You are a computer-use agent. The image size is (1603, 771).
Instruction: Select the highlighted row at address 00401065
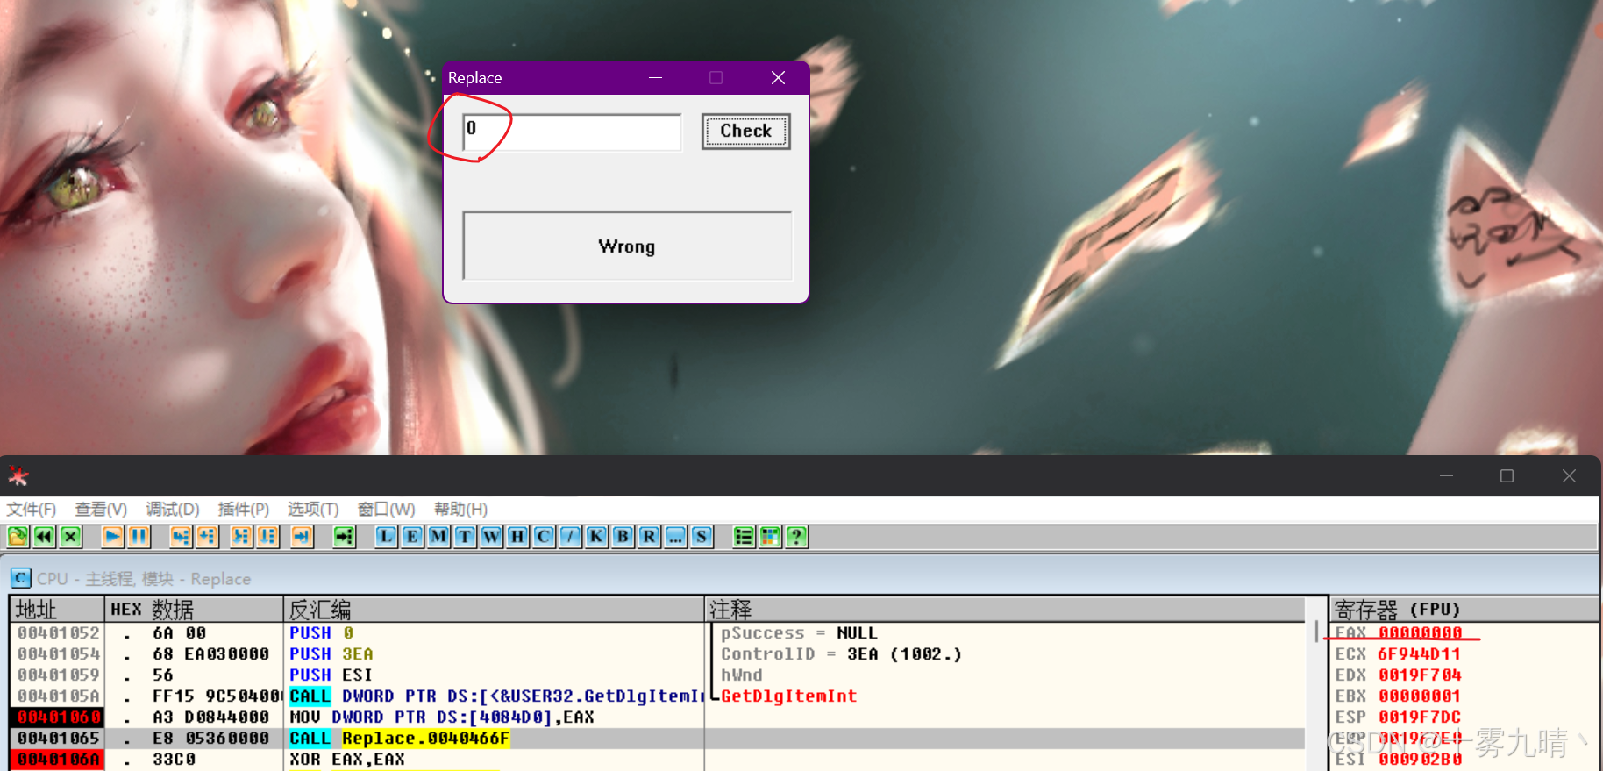657,739
